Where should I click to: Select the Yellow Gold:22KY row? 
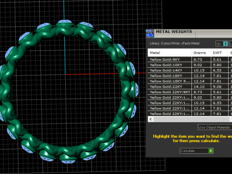coord(190,87)
